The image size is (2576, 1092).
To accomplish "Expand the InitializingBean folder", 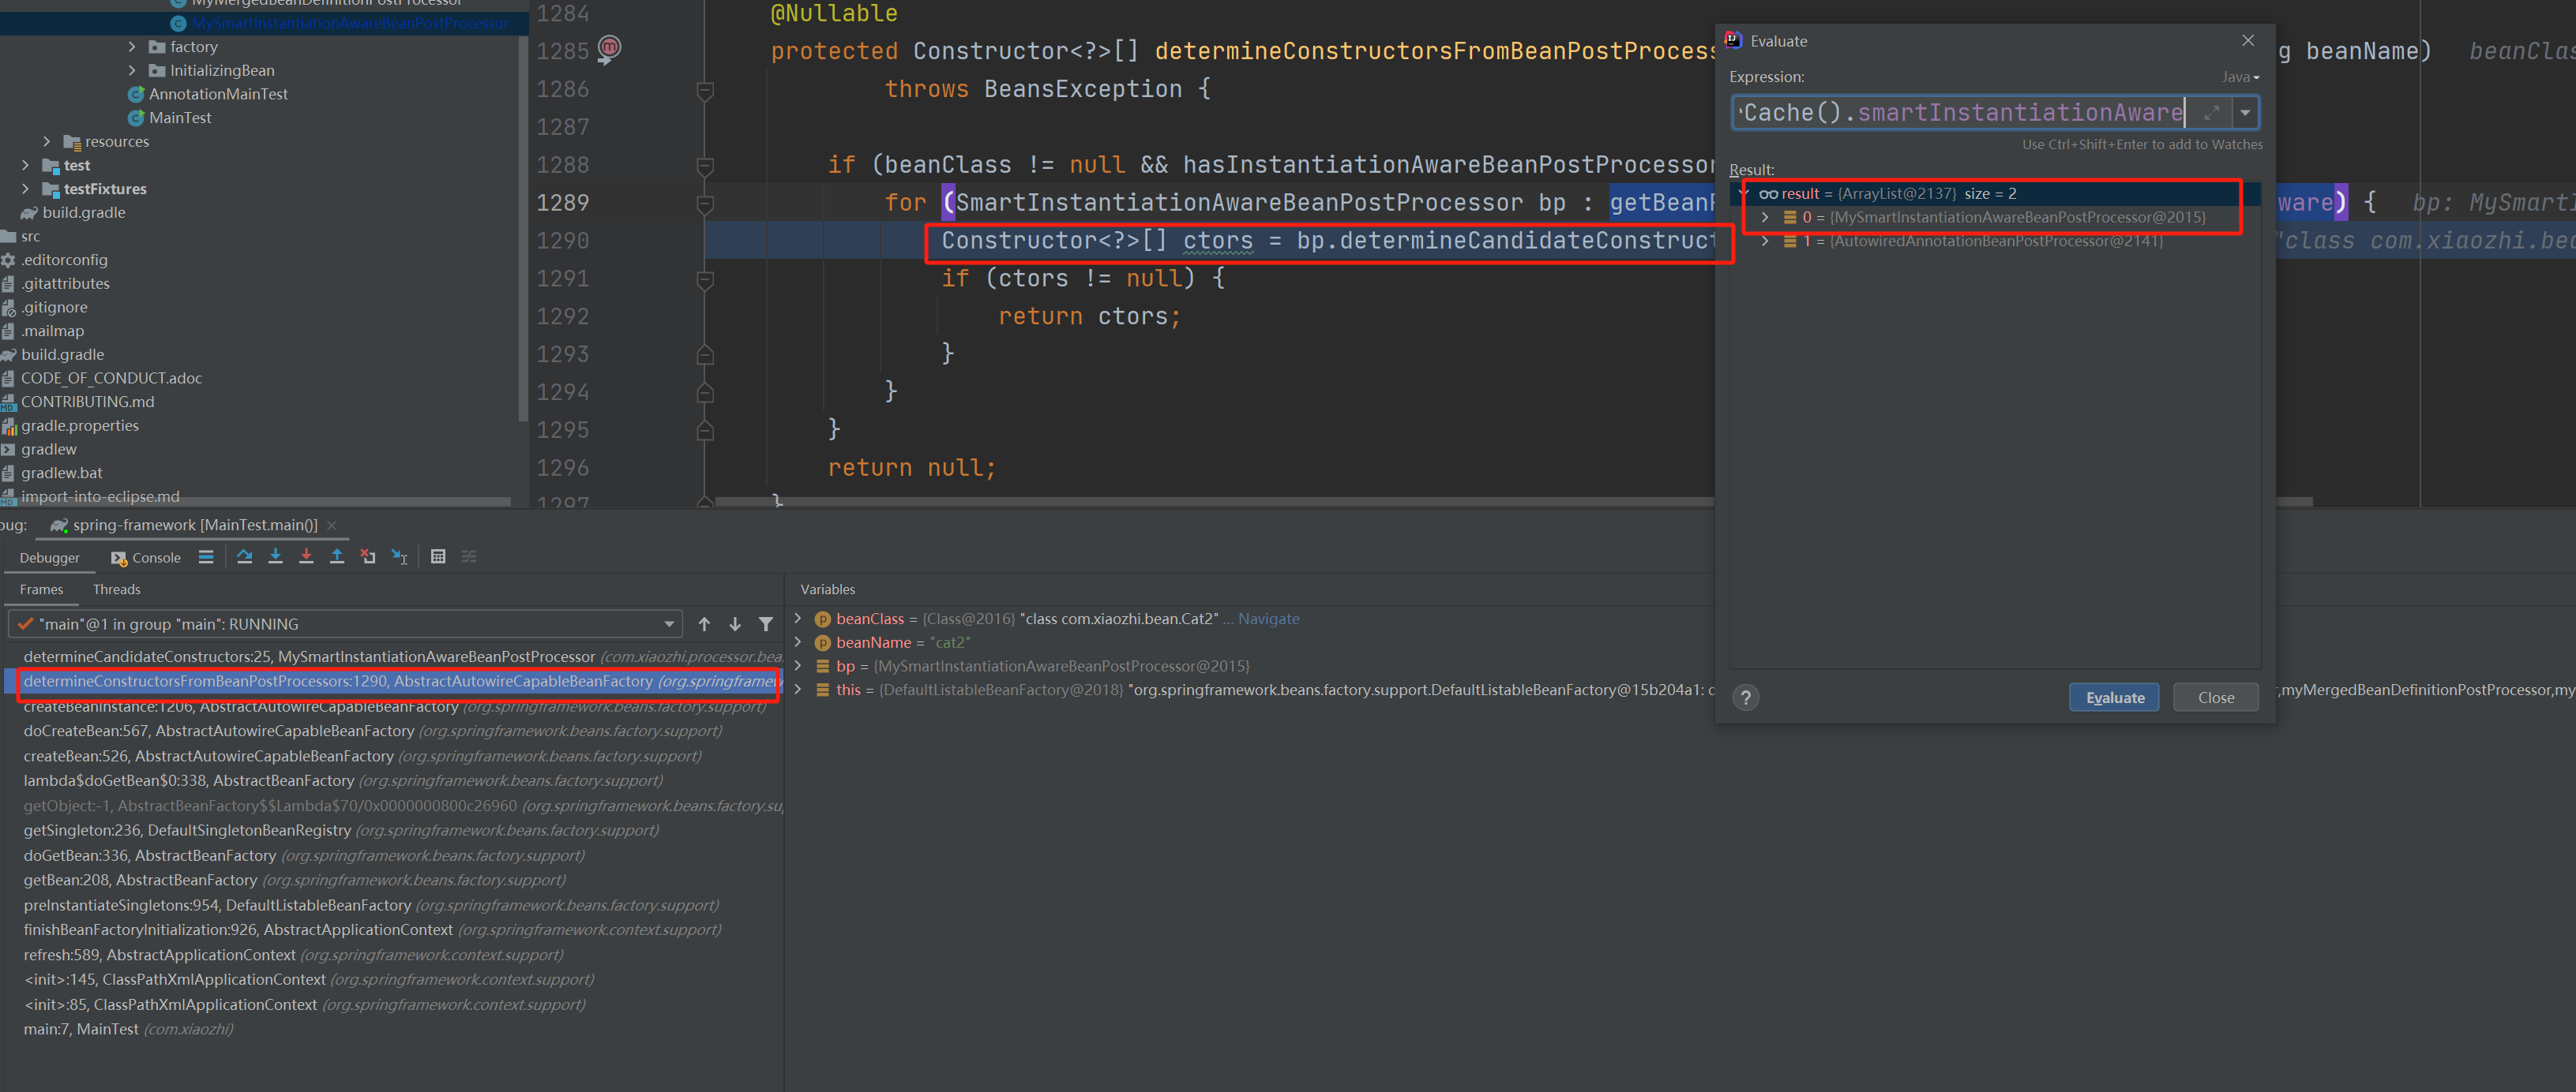I will click(x=132, y=71).
